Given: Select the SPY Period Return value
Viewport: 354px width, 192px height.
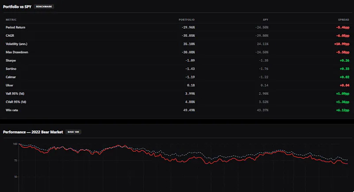Looking at the screenshot, I should point(262,27).
